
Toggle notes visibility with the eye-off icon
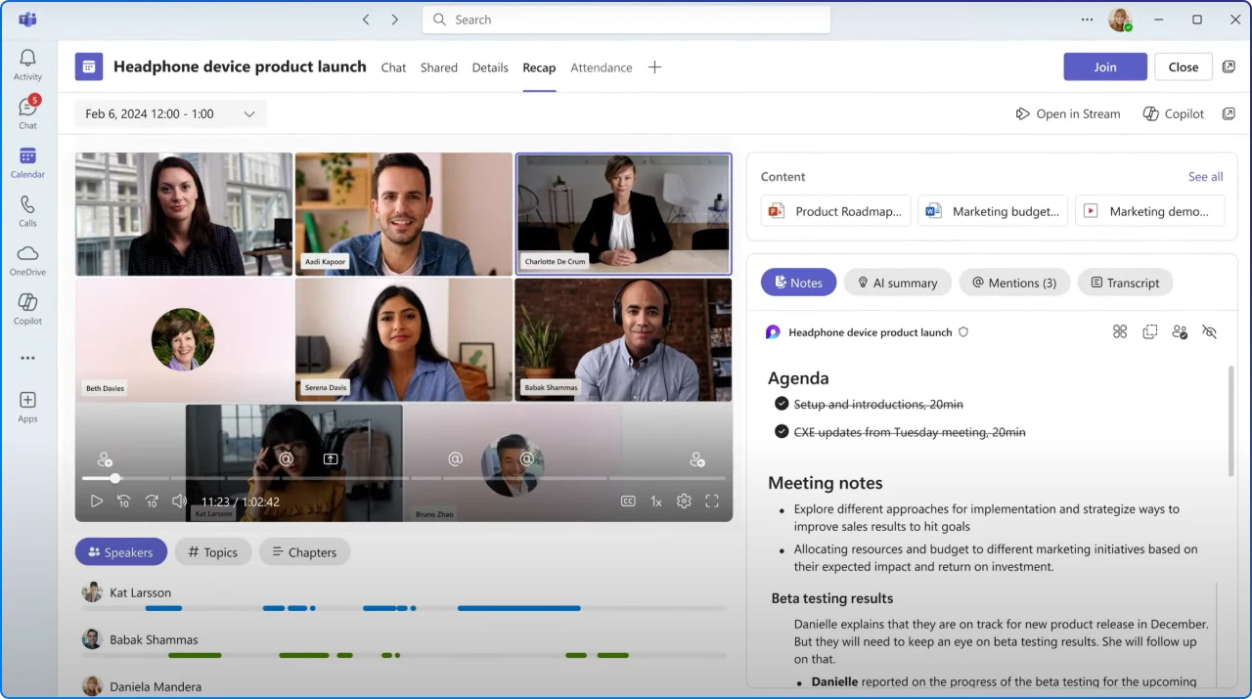1209,332
